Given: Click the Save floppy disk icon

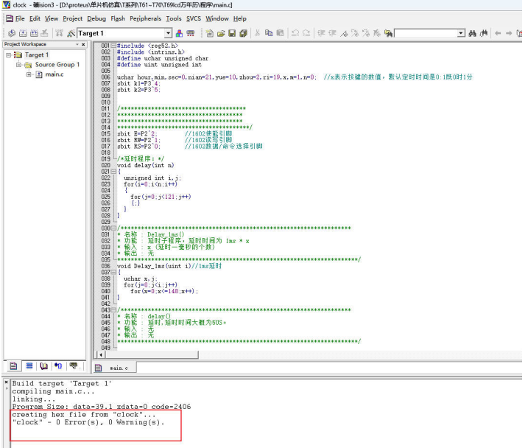Looking at the screenshot, I should (x=232, y=33).
